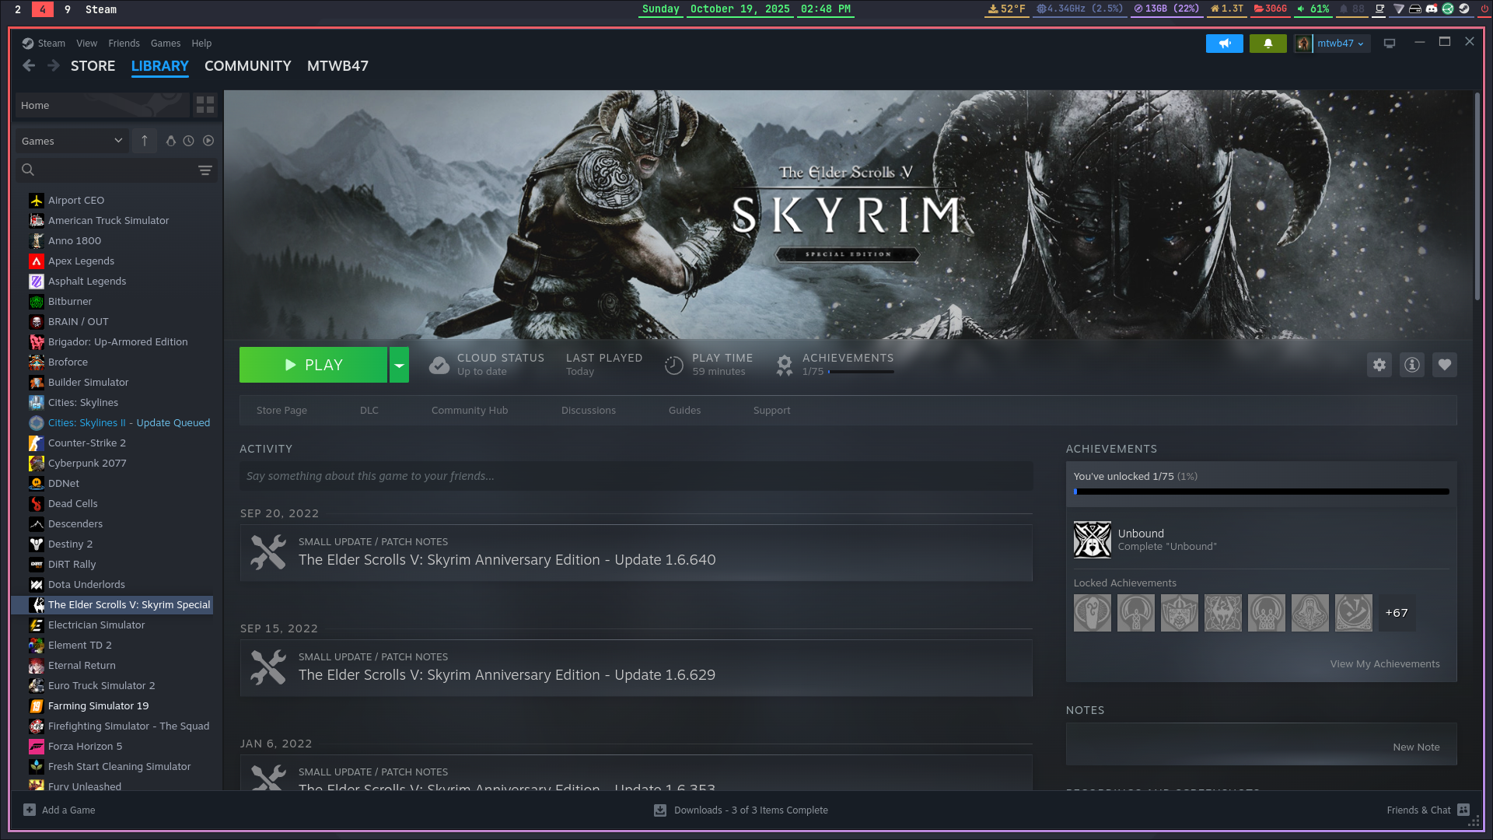The width and height of the screenshot is (1493, 840).
Task: Click the blue announcements megaphone icon
Action: pyautogui.click(x=1224, y=44)
